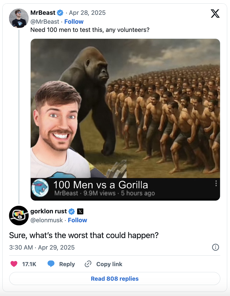Open the three-dot menu on video thumbnail
The height and width of the screenshot is (296, 230).
coord(216,183)
